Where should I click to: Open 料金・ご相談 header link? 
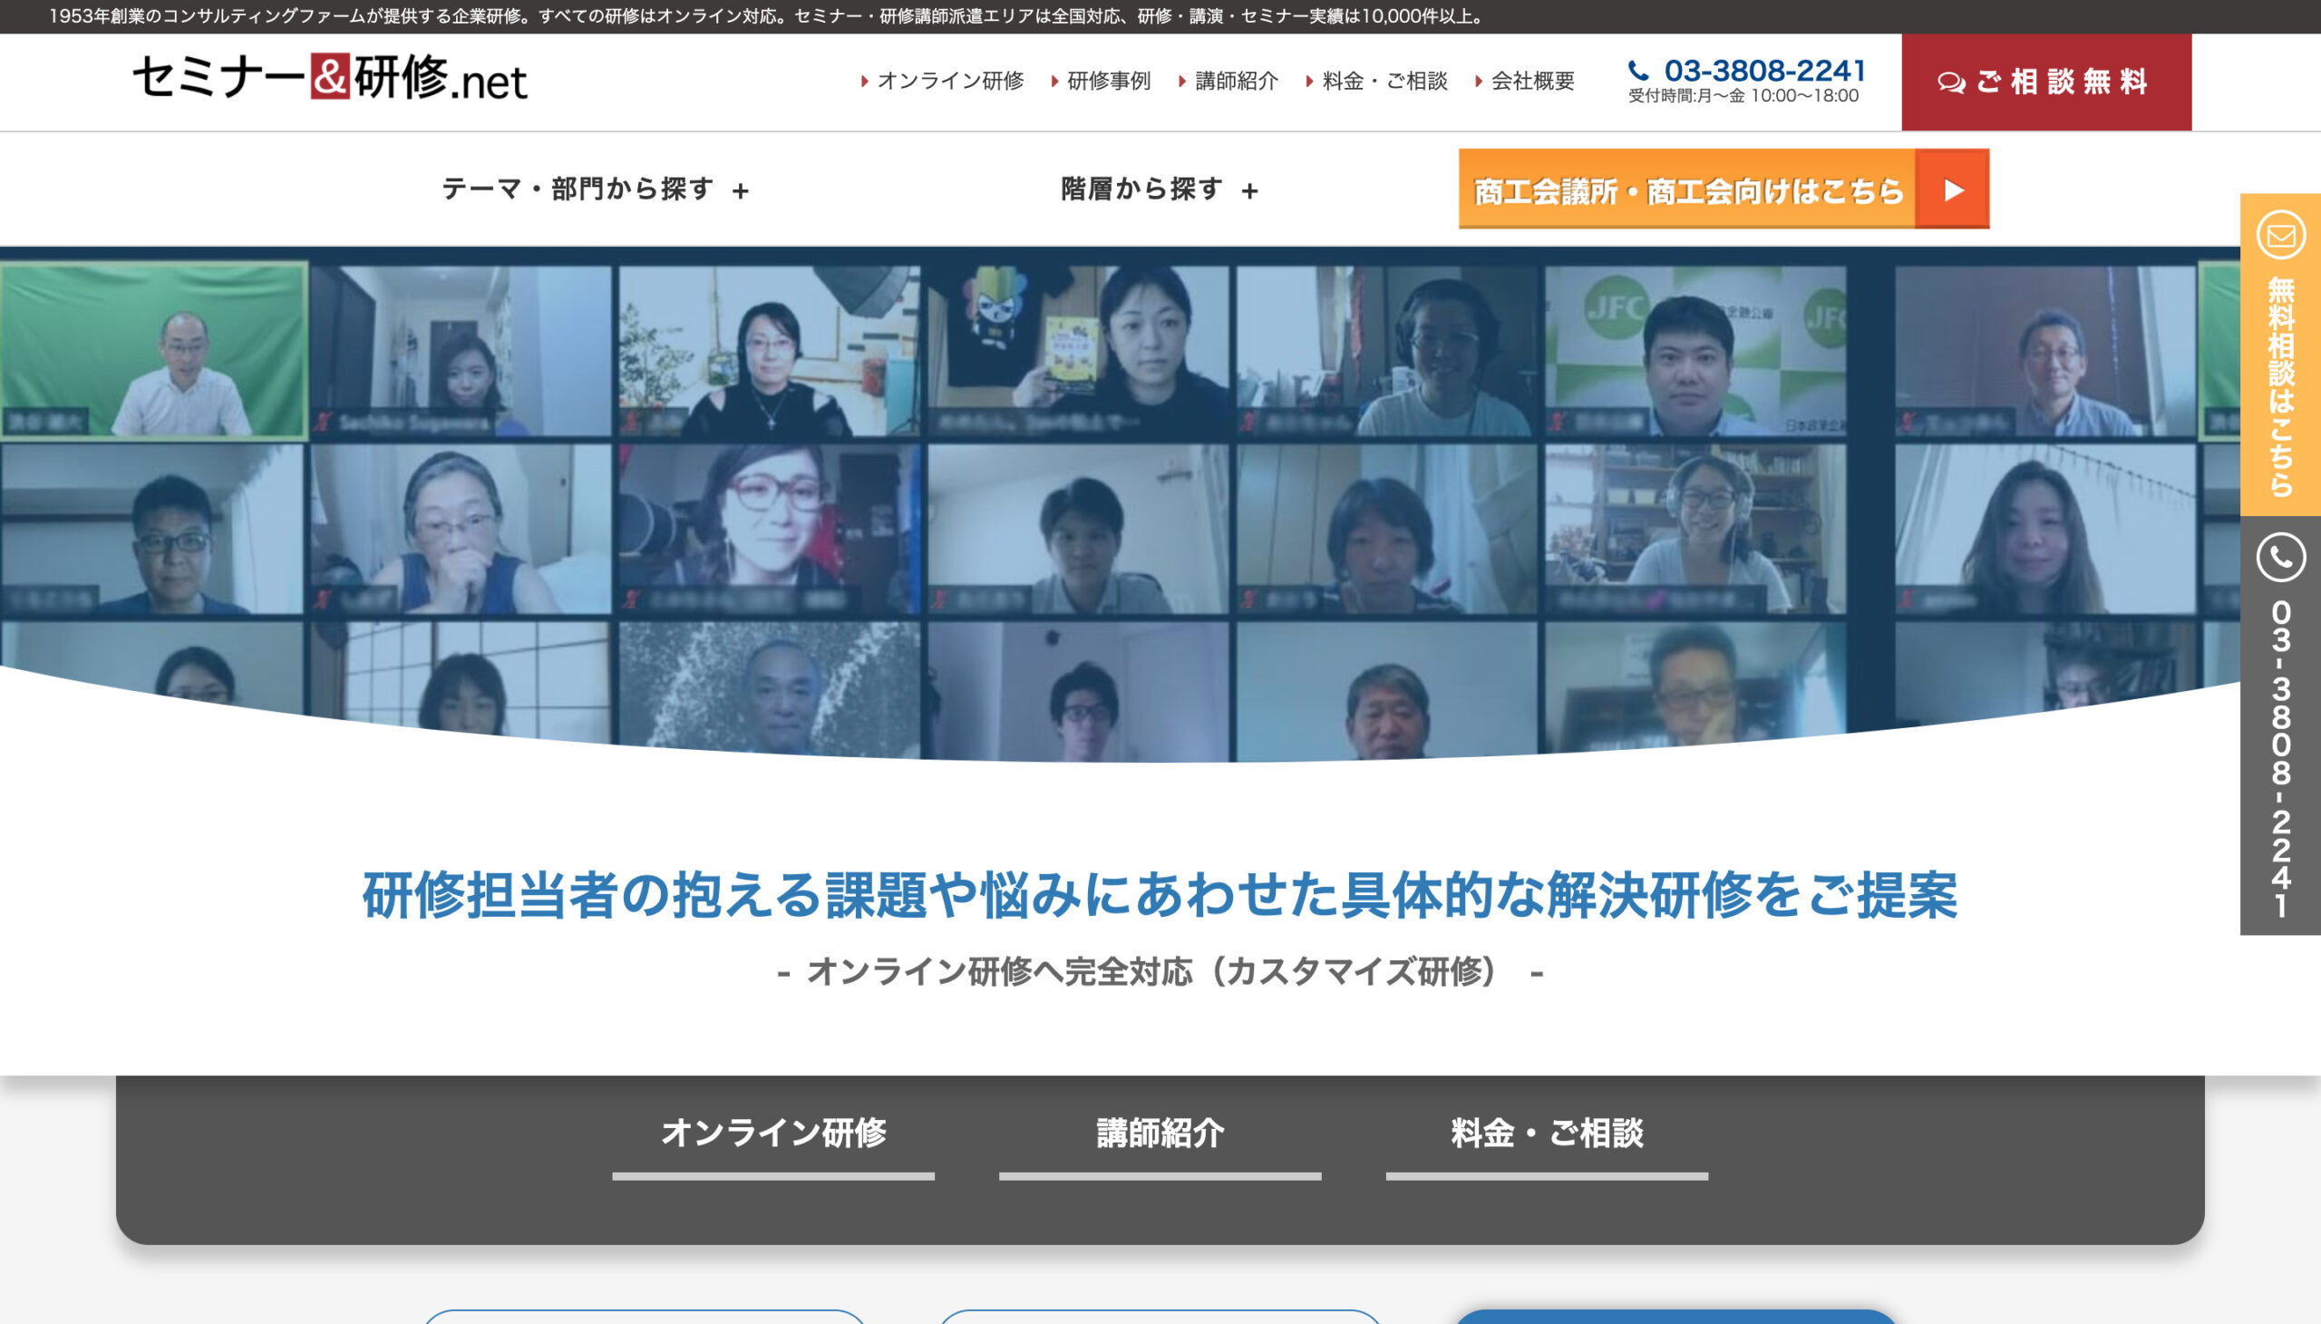click(1384, 81)
